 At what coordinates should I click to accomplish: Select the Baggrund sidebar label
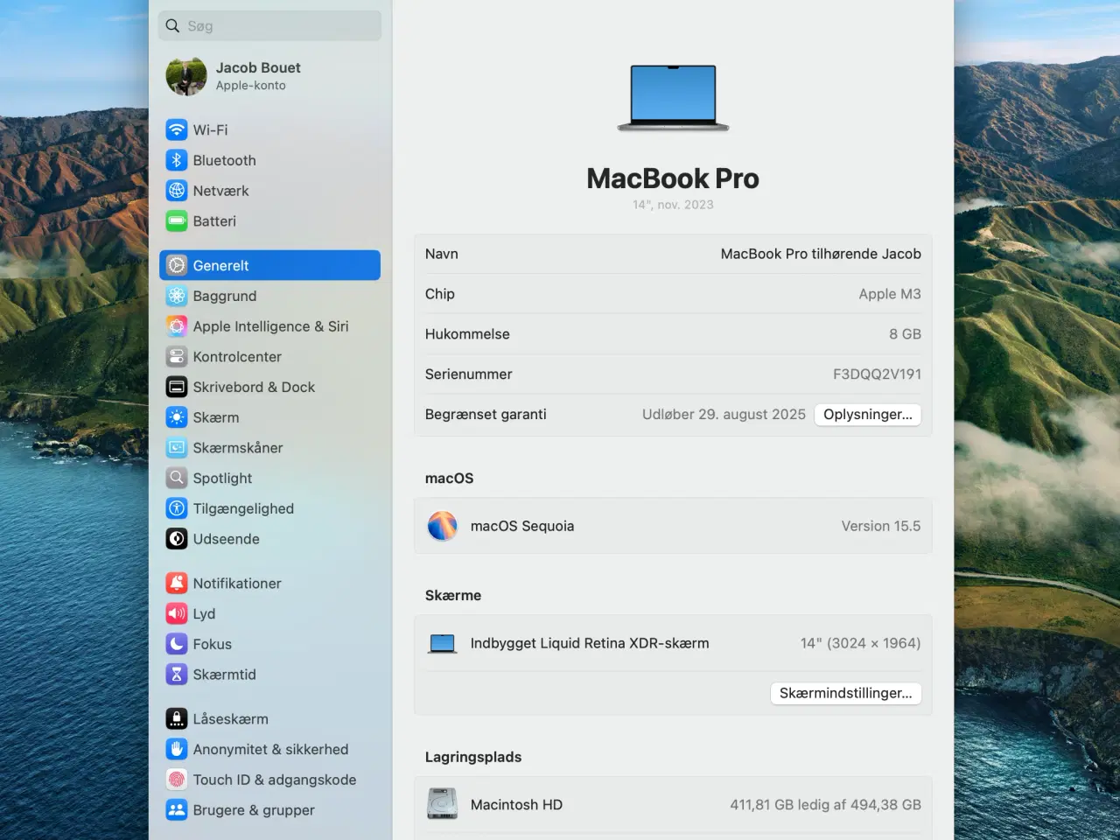pyautogui.click(x=225, y=296)
